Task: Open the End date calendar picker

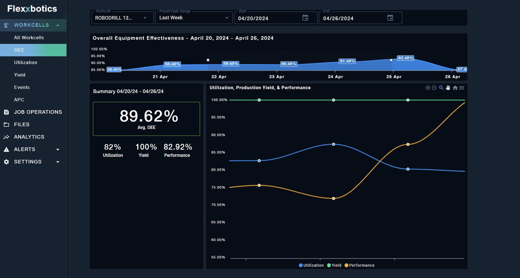Action: (390, 18)
